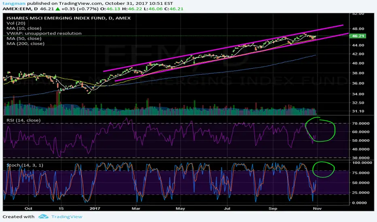Click the 48.00 price axis label
This screenshot has height=222, width=377.
[358, 29]
